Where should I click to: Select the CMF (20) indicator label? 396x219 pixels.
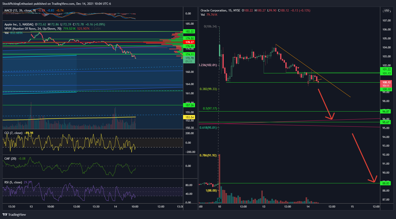10,159
